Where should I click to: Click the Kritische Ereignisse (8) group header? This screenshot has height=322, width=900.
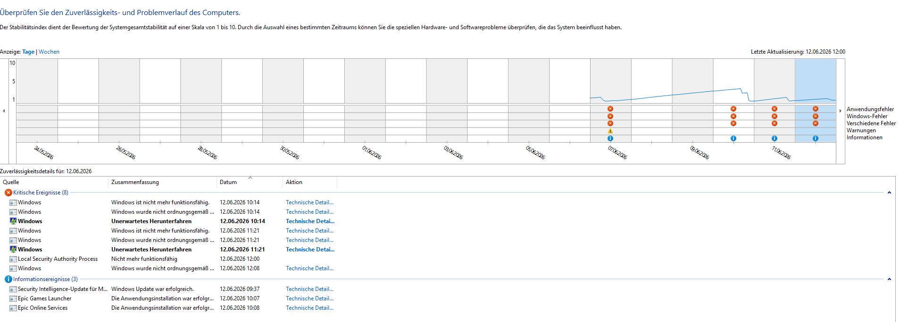click(41, 193)
